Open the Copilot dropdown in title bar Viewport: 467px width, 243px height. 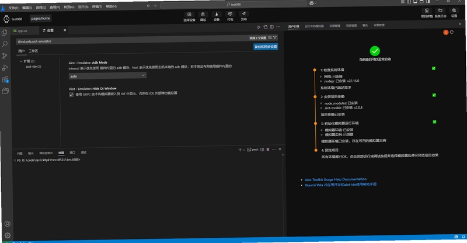tap(313, 3)
